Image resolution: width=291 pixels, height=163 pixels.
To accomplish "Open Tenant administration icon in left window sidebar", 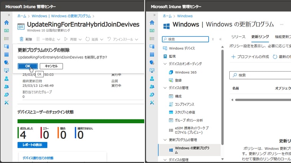I will point(7,95).
